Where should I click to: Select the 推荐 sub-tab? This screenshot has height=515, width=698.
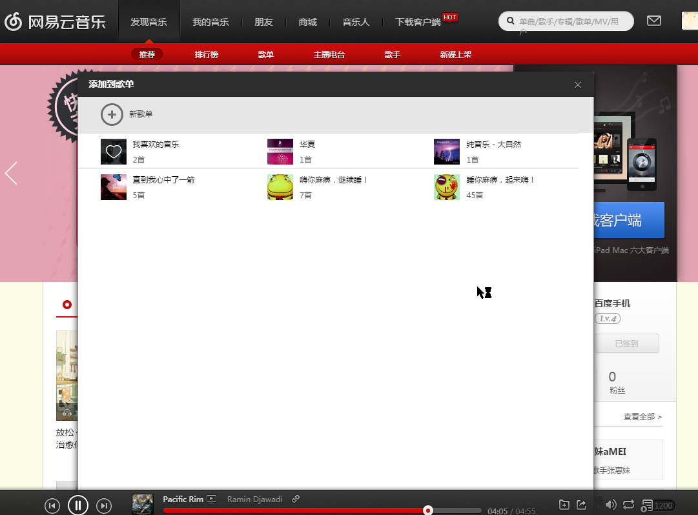[x=147, y=54]
